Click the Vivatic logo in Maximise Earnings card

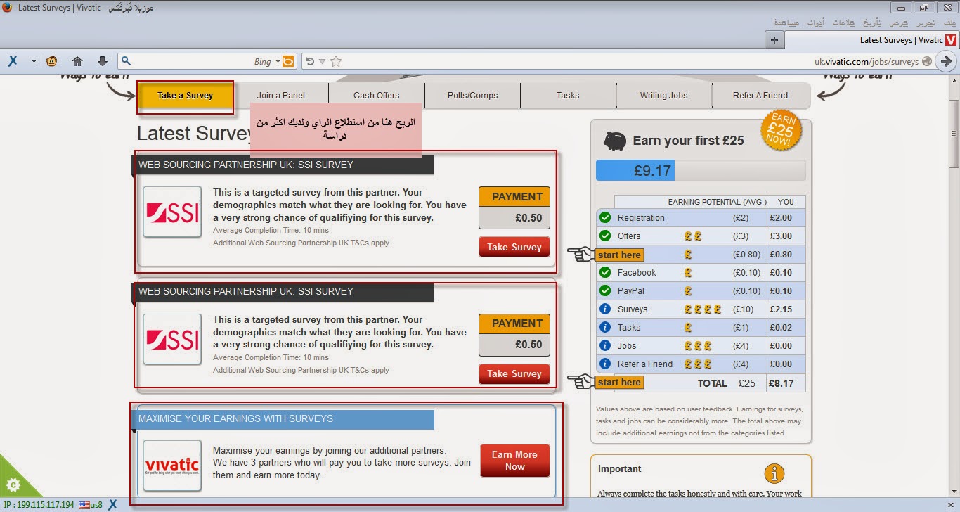coord(172,466)
